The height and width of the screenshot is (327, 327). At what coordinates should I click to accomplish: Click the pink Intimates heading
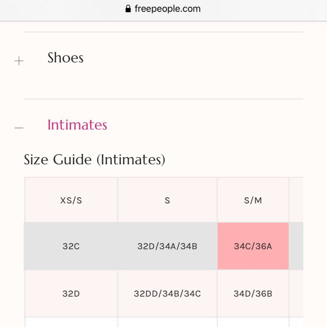click(77, 125)
